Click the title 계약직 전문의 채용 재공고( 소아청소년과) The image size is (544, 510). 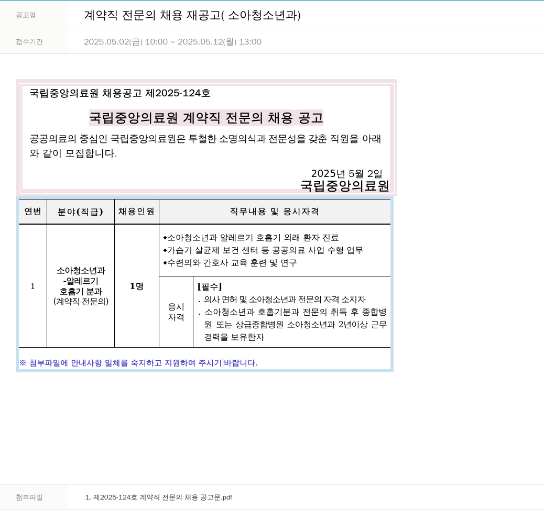pyautogui.click(x=192, y=15)
